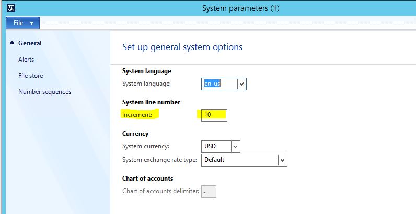Click the USD system currency field

coord(216,147)
